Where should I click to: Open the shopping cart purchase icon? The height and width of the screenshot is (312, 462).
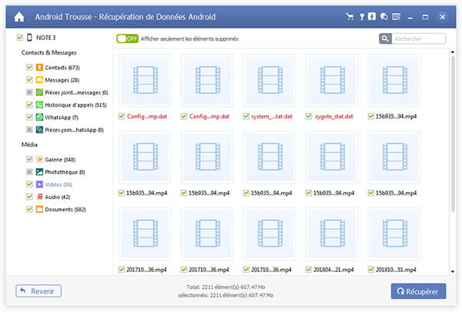point(350,16)
